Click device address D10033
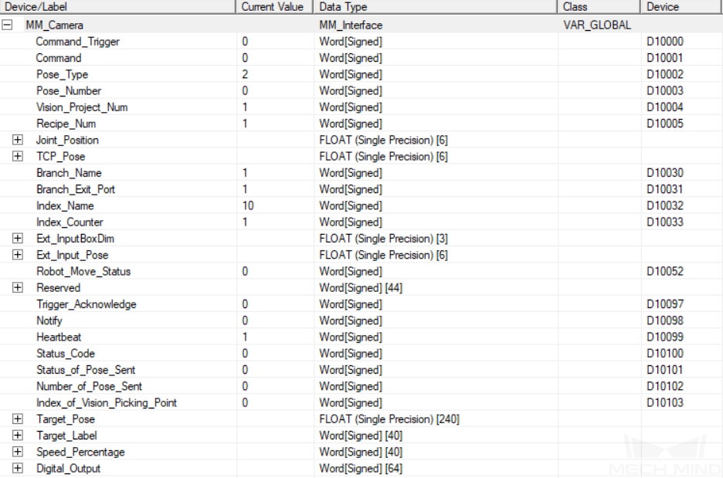The image size is (723, 478). click(x=665, y=222)
